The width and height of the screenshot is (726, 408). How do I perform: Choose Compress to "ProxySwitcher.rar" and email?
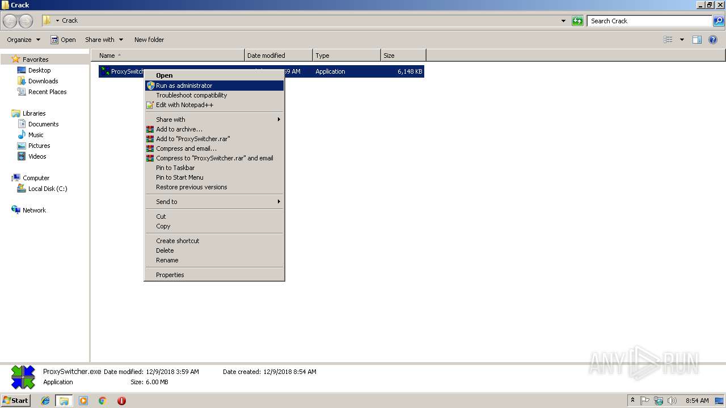tap(214, 158)
